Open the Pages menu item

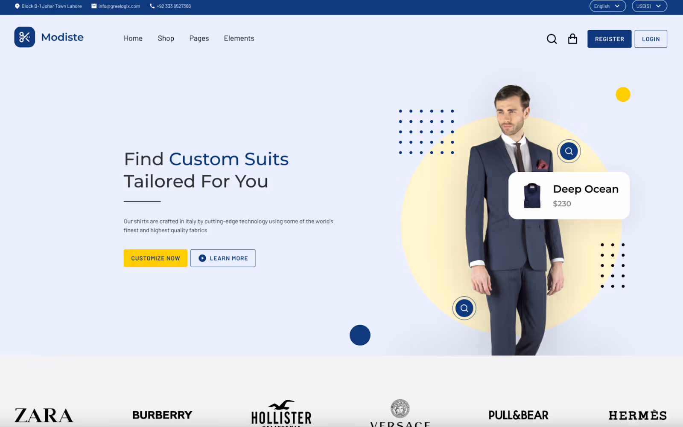coord(199,38)
